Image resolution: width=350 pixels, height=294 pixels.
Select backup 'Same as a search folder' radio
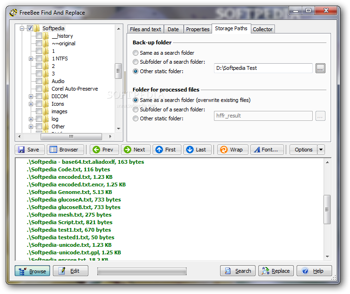coord(136,53)
